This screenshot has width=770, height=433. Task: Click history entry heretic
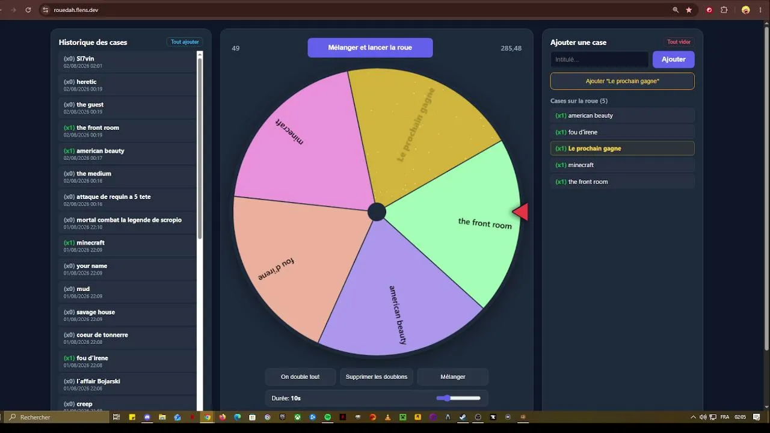click(128, 85)
